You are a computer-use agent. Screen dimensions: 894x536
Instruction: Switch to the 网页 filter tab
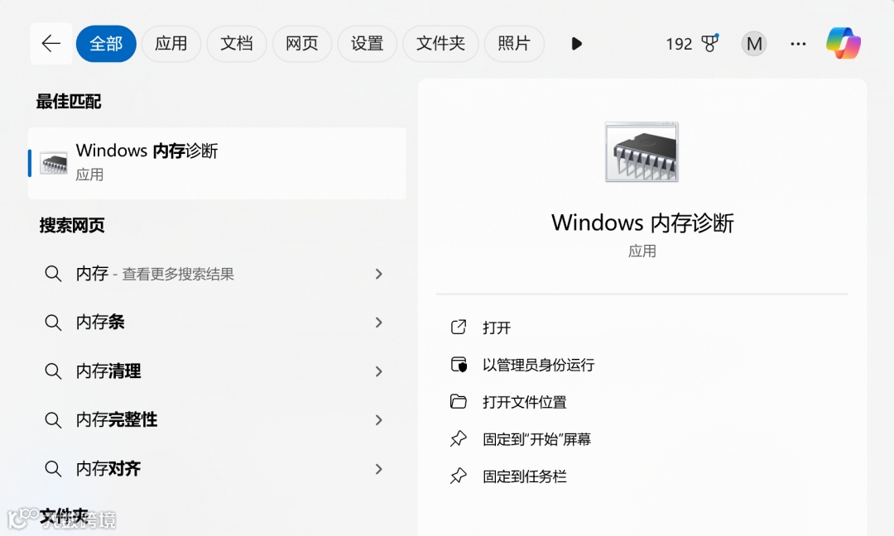pos(301,43)
